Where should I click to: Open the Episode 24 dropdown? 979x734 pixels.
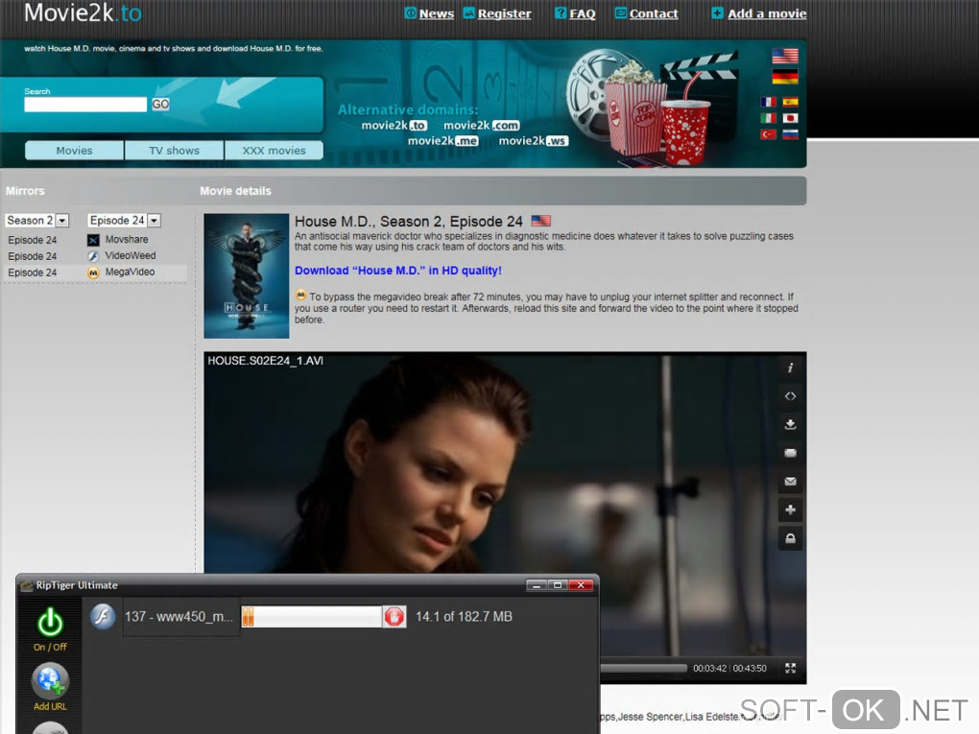coord(124,221)
